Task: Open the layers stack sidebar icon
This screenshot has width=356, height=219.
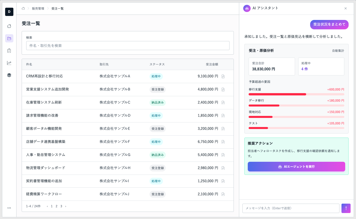Action: [x=9, y=75]
